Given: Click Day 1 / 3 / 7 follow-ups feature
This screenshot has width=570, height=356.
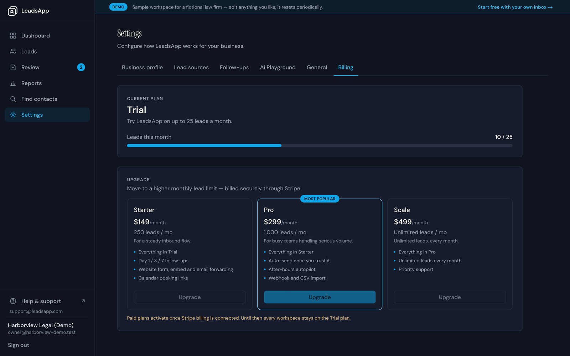Looking at the screenshot, I should 164,261.
